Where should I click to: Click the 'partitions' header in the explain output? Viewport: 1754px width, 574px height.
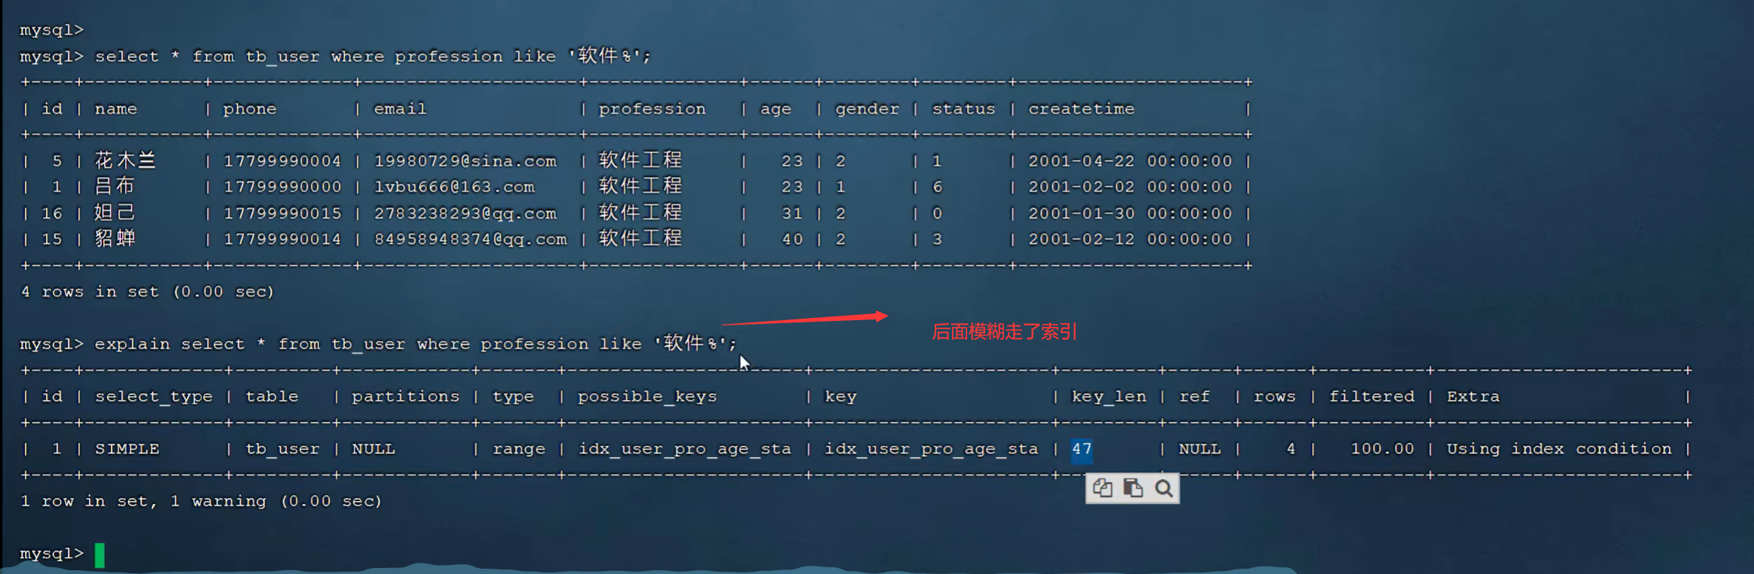[405, 397]
